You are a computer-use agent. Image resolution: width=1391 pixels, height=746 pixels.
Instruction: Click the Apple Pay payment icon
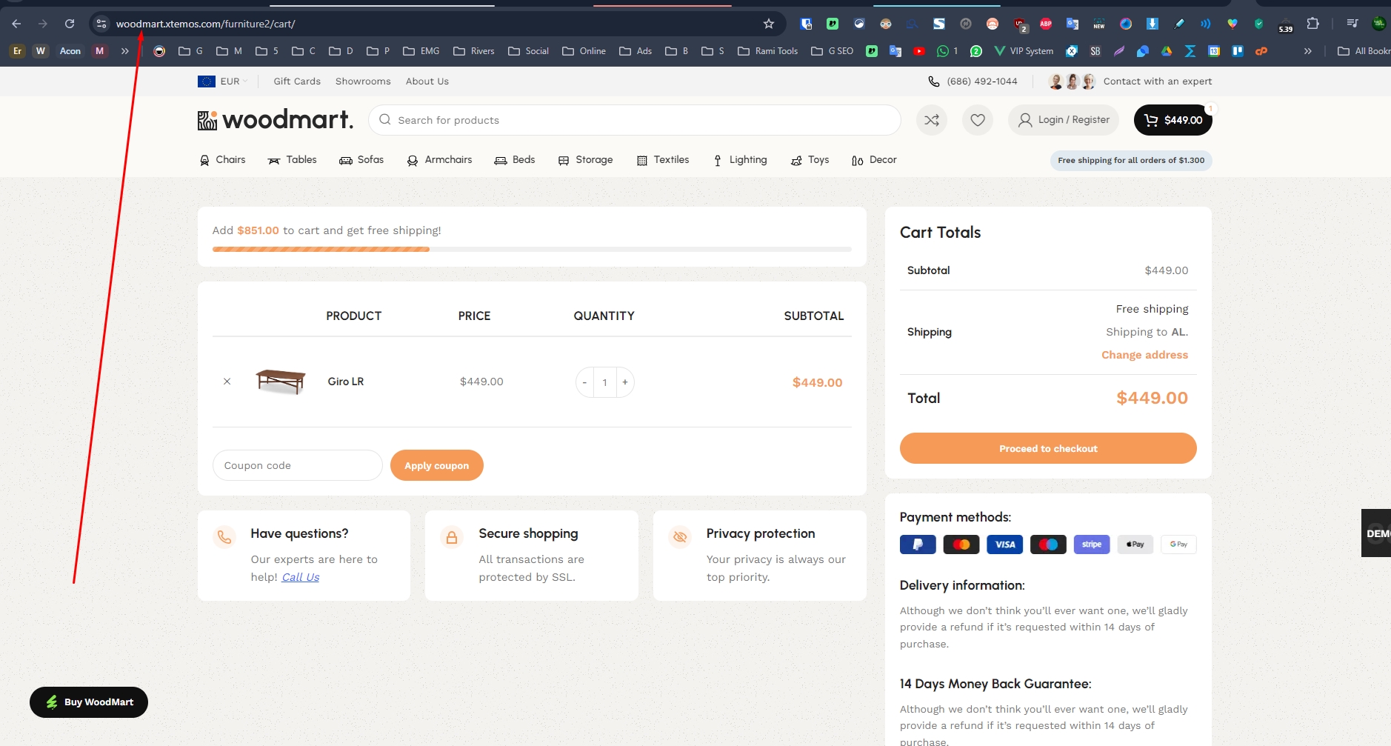pyautogui.click(x=1135, y=544)
